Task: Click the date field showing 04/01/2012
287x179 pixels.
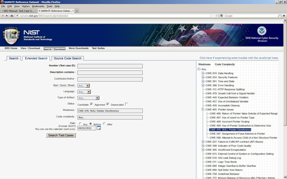Action: pos(87,128)
